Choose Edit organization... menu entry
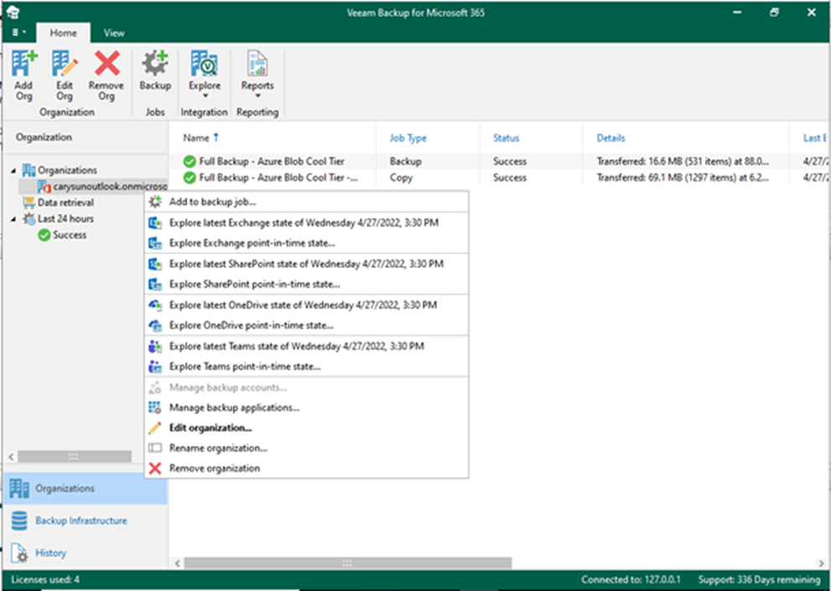831x591 pixels. coord(306,428)
